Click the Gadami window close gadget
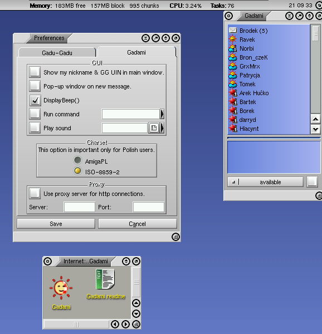The height and width of the screenshot is (334, 322). pos(229,16)
